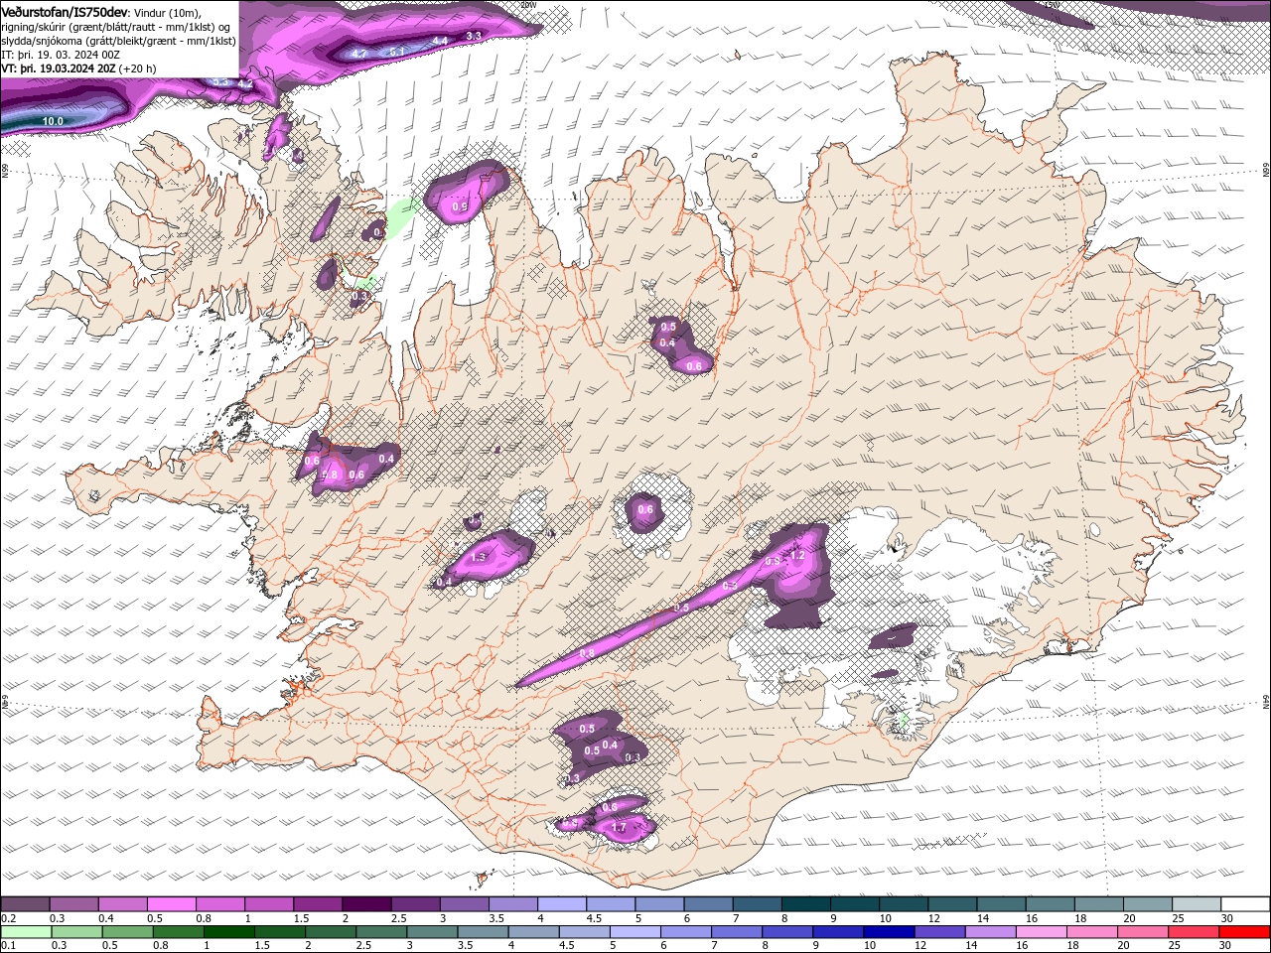Screen dimensions: 1271x953
Task: Pick rain legend swatch between 8 and 9
Action: click(x=787, y=932)
